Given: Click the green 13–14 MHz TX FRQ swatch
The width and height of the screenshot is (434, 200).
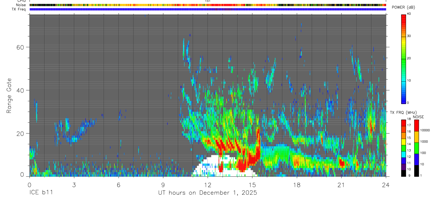Looking at the screenshot, I should pos(403,148).
